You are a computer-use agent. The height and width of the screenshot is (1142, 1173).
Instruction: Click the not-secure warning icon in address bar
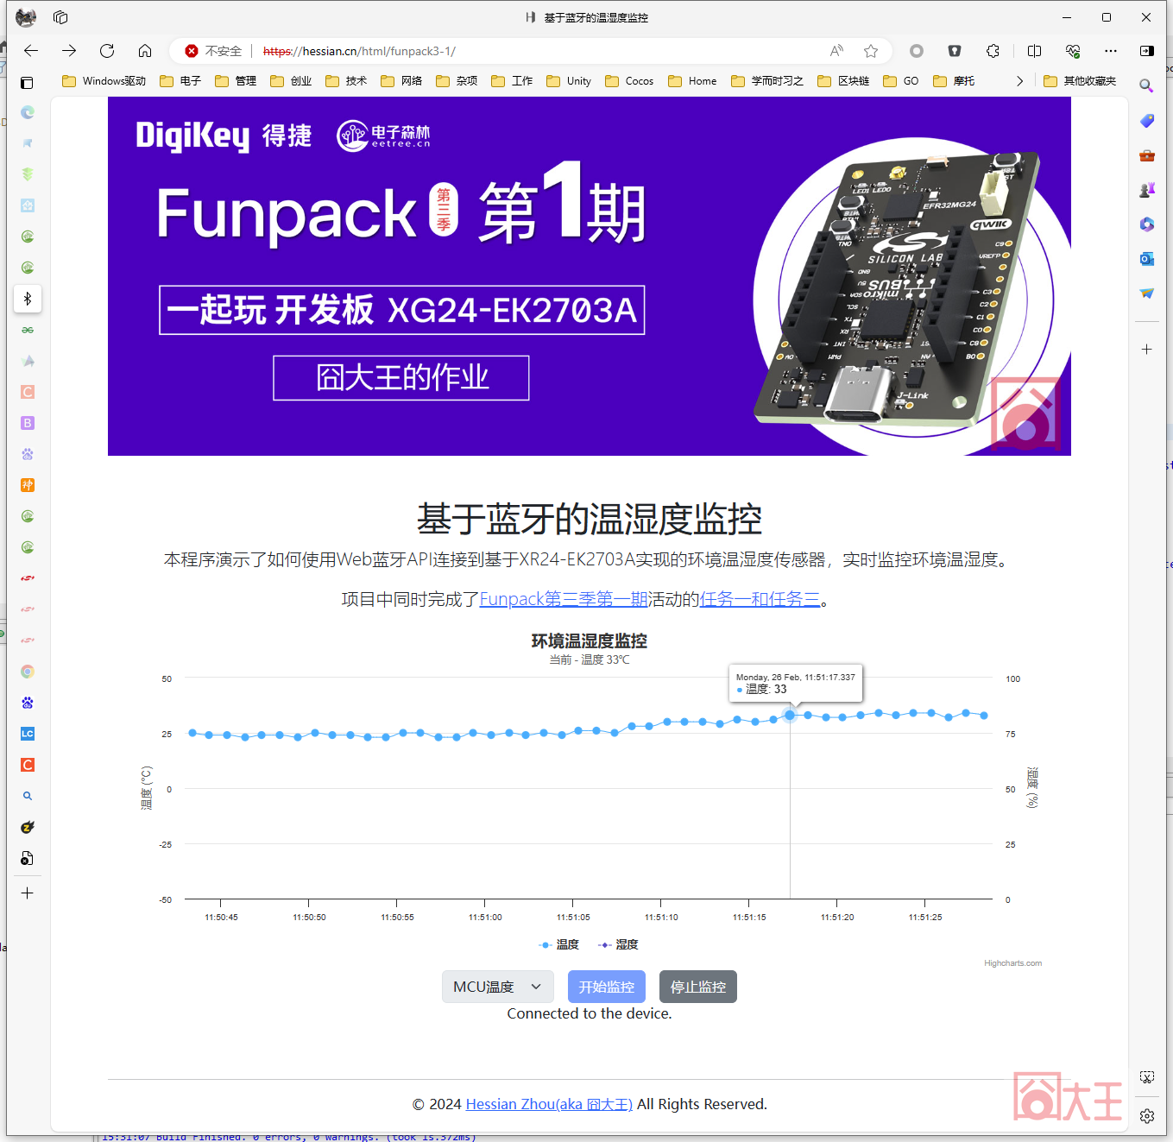(192, 51)
